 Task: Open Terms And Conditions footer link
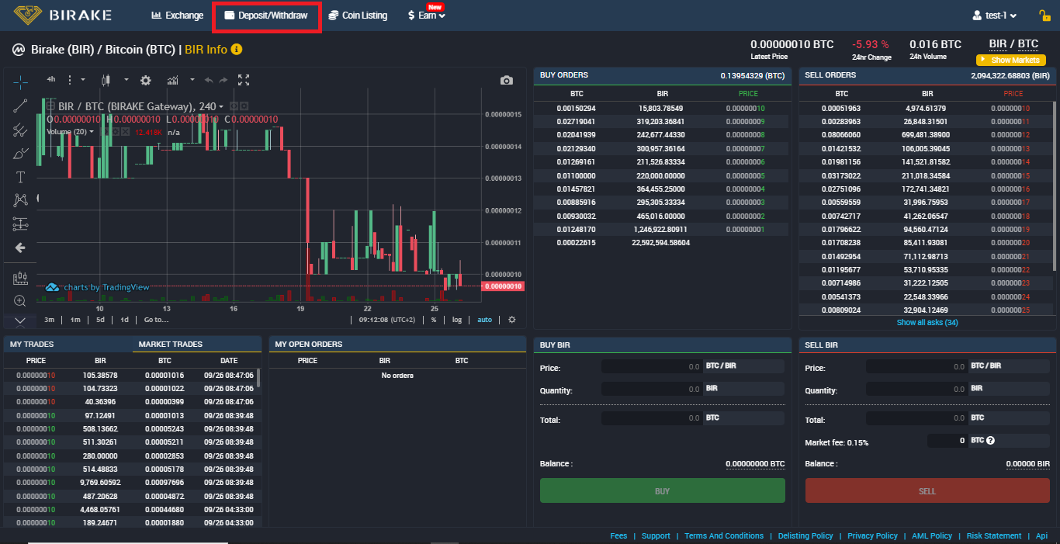coord(724,535)
